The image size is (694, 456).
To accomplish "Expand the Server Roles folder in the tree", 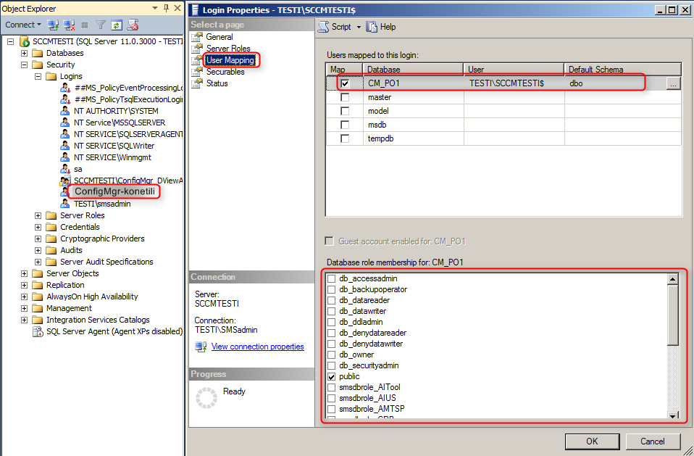I will point(38,215).
